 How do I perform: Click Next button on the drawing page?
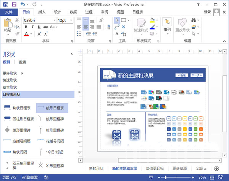pyautogui.click(x=197, y=75)
